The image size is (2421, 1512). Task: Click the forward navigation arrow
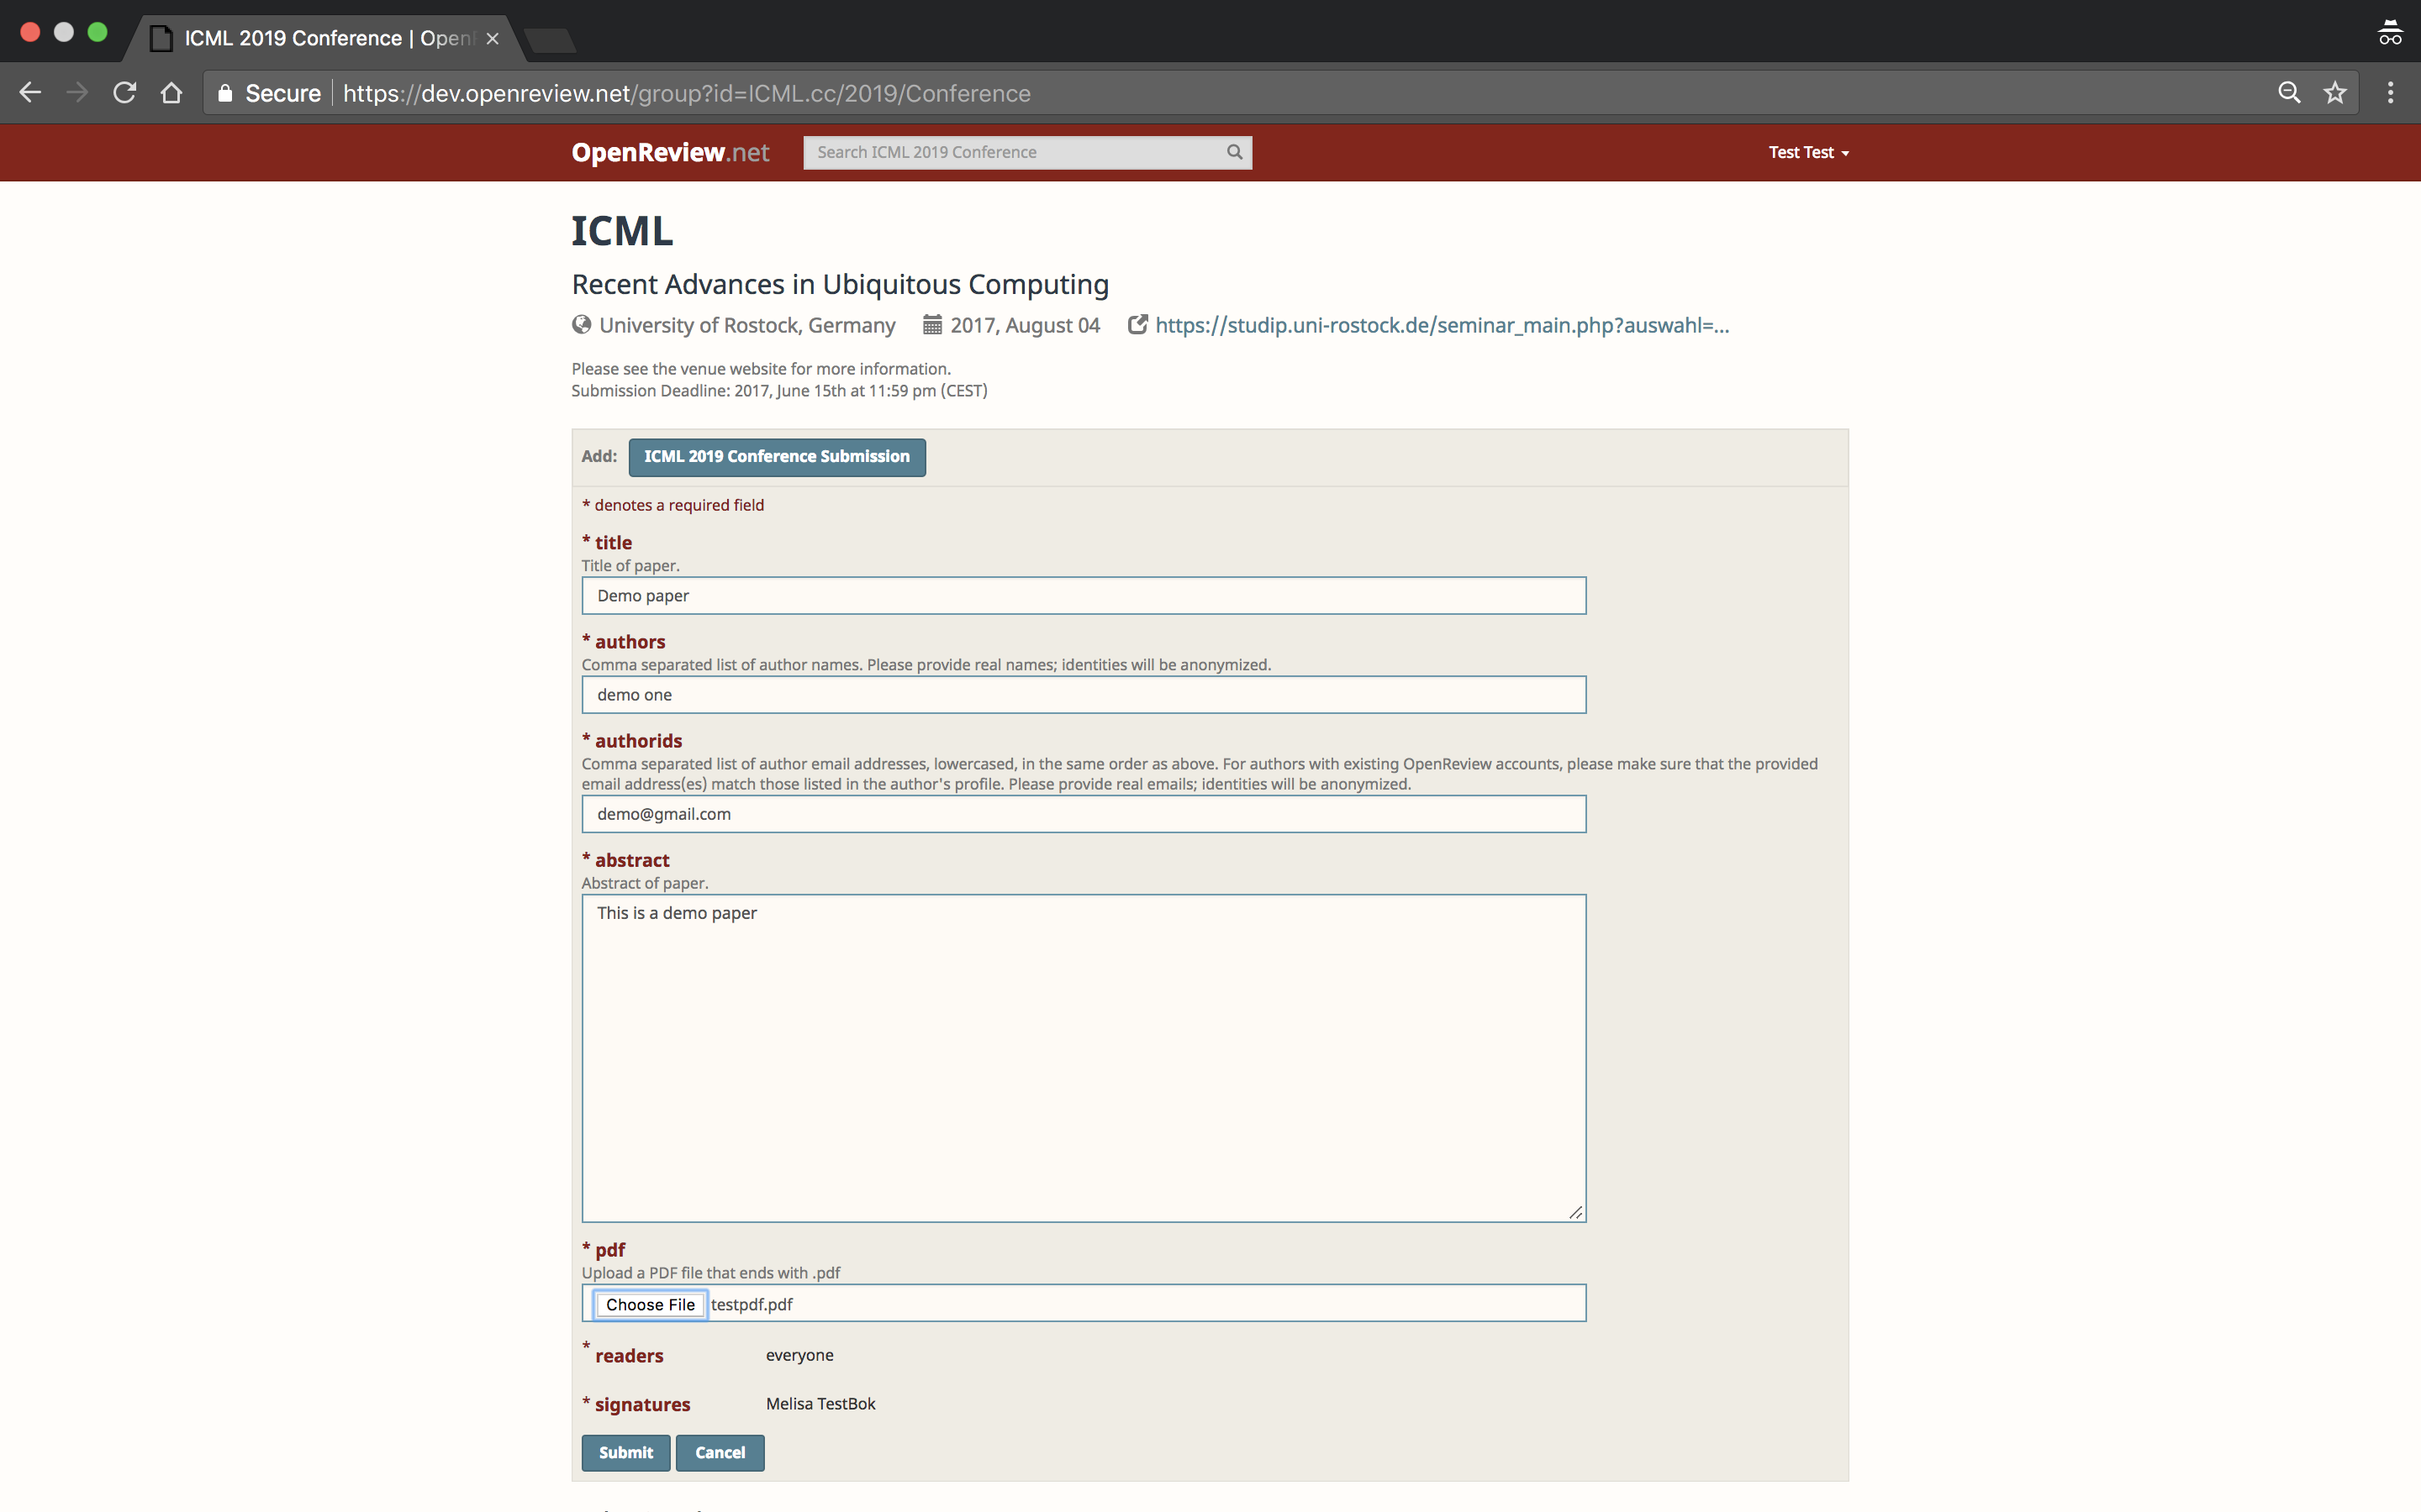click(77, 93)
